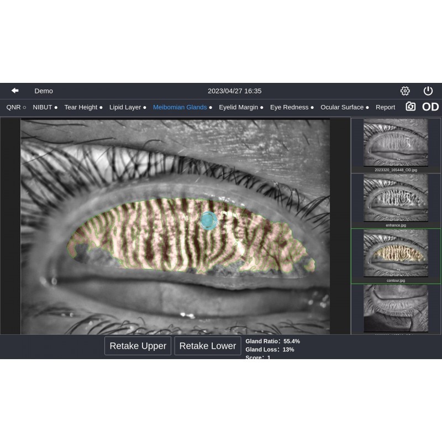Go back using the arrow icon
The height and width of the screenshot is (442, 442).
[15, 91]
